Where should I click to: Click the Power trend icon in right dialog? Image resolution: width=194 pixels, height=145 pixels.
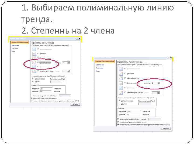121,88
